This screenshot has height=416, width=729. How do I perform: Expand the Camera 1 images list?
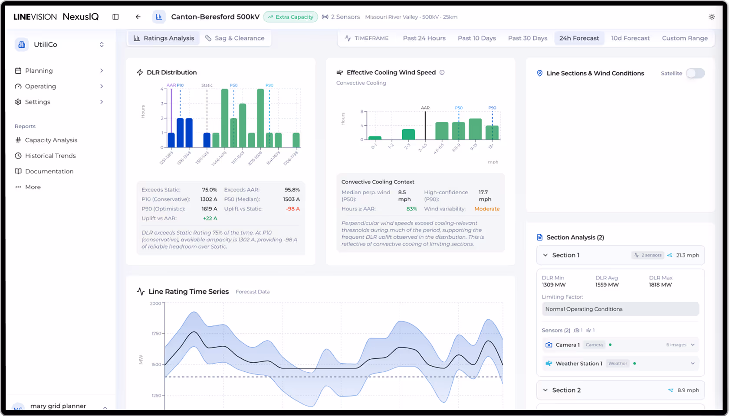click(x=693, y=345)
